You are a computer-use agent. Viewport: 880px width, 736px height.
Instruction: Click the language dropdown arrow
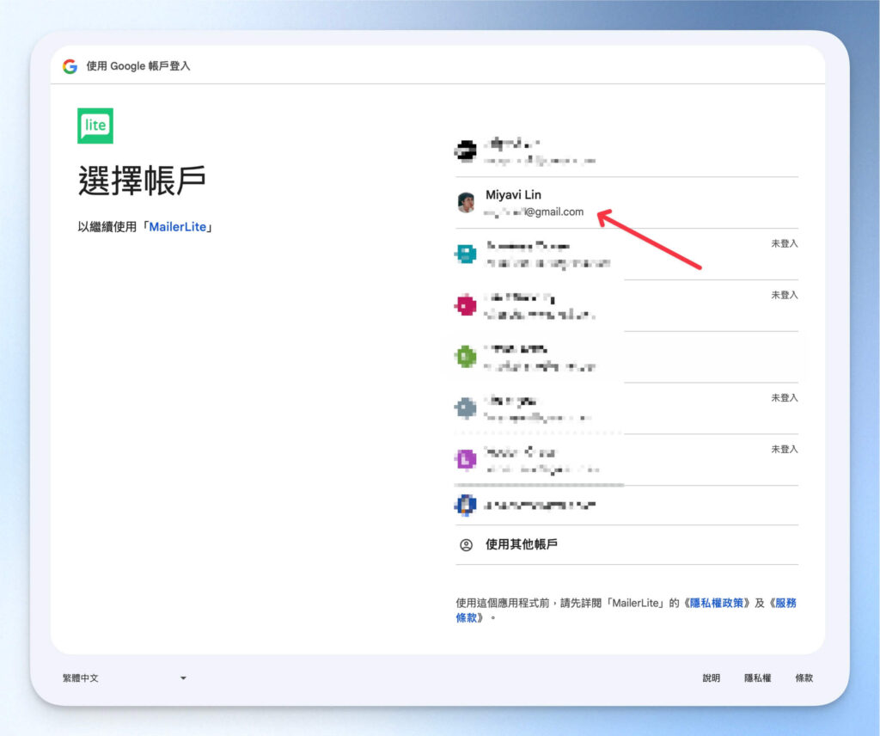183,678
